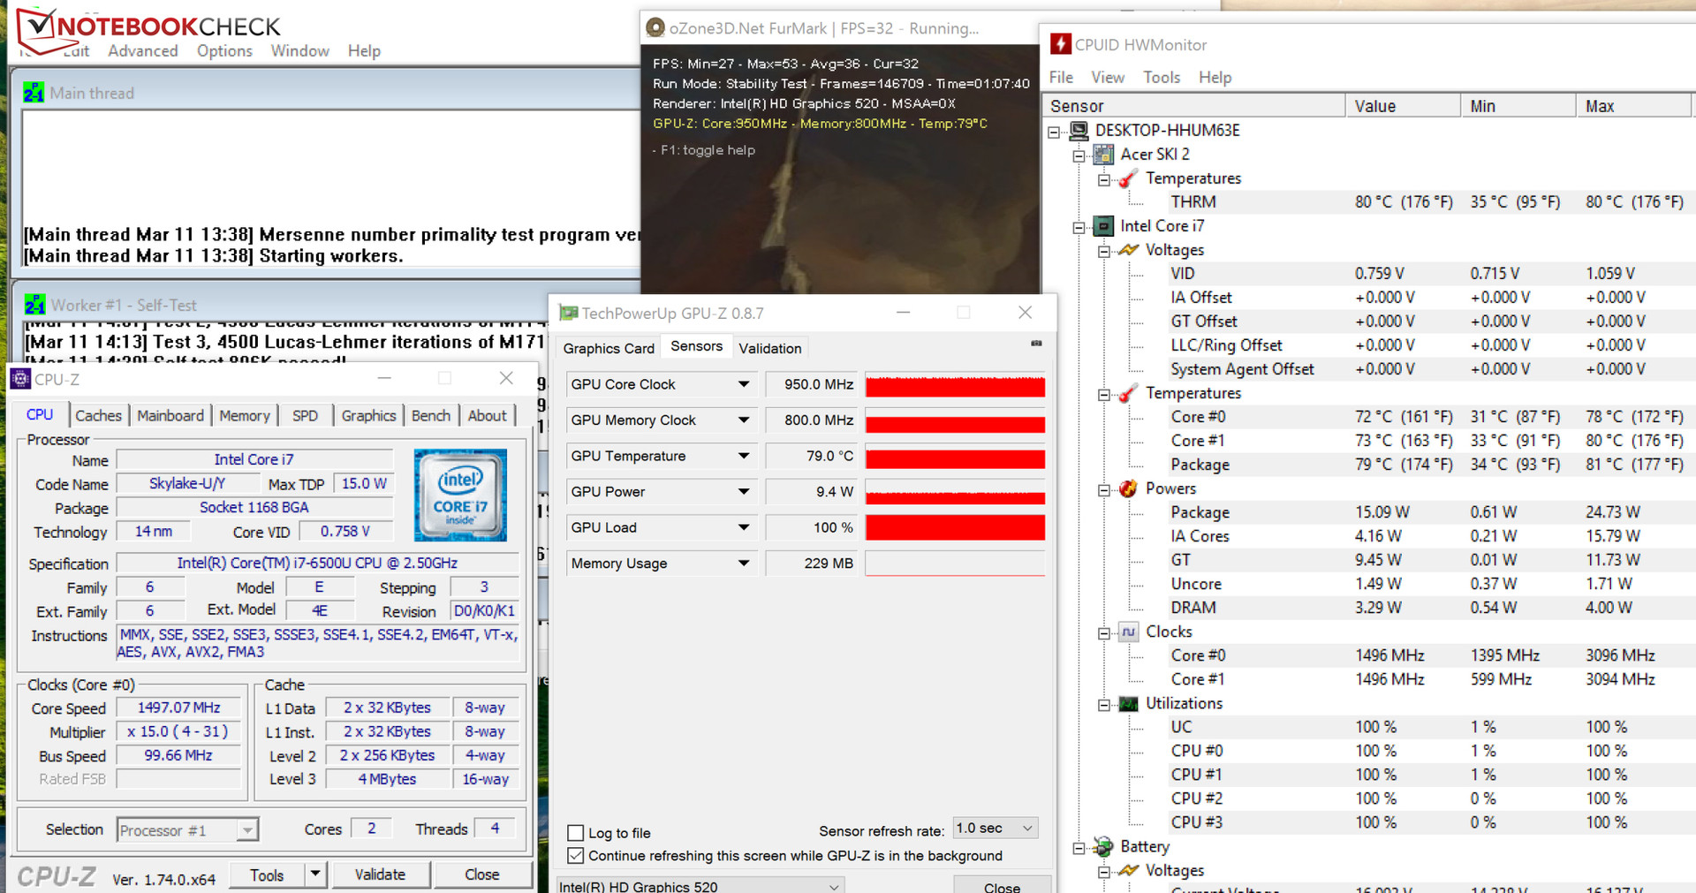Switch to the Mainboard tab in CPU-Z
The height and width of the screenshot is (893, 1696).
pyautogui.click(x=170, y=416)
